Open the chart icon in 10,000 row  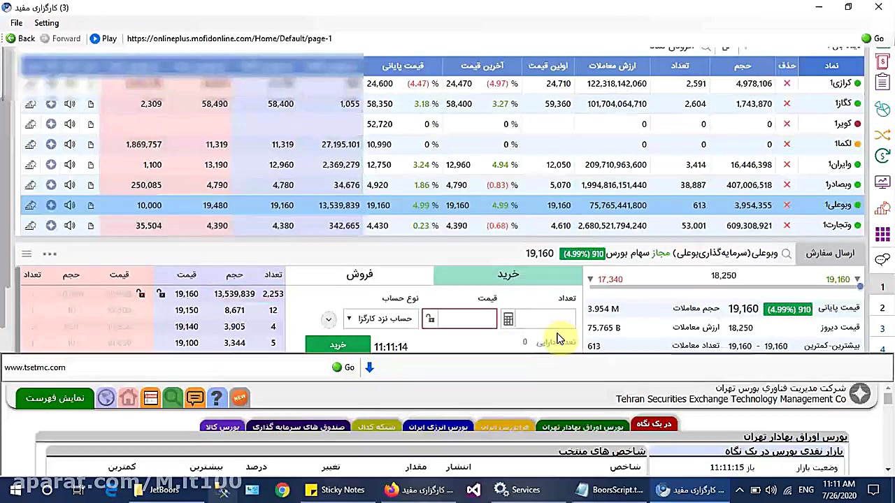[30, 205]
